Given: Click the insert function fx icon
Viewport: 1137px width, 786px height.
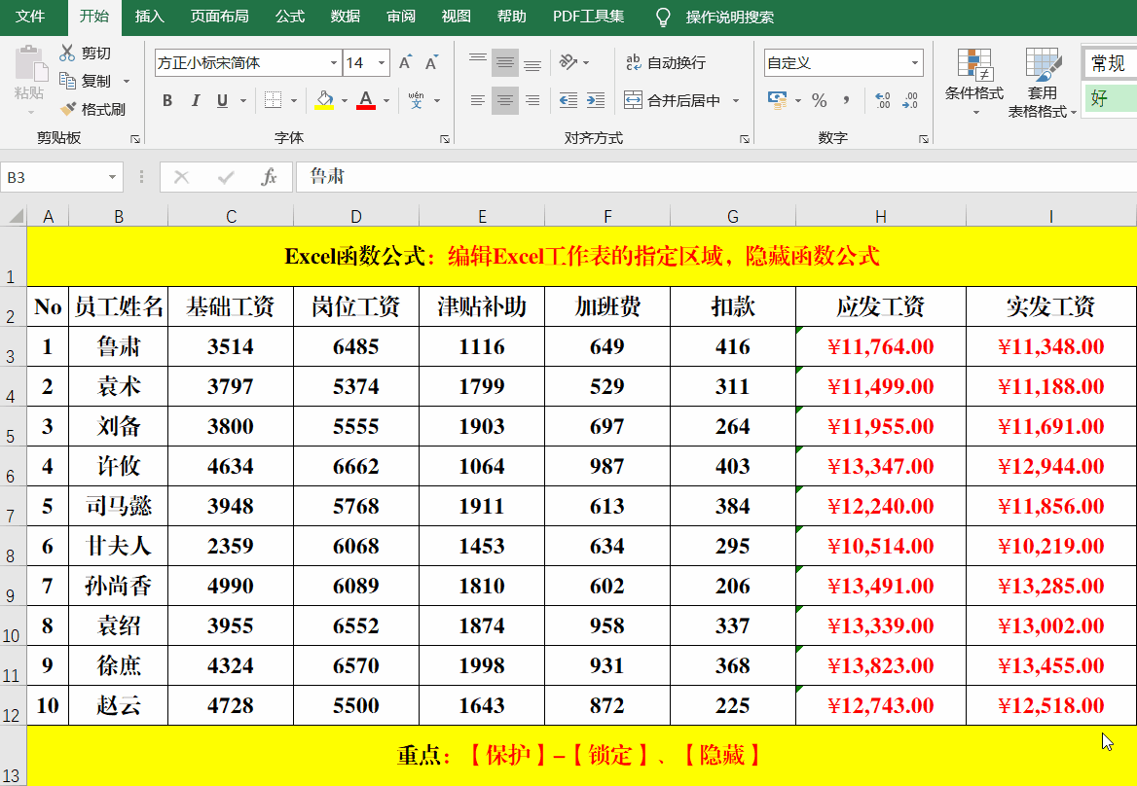Looking at the screenshot, I should coord(269,177).
